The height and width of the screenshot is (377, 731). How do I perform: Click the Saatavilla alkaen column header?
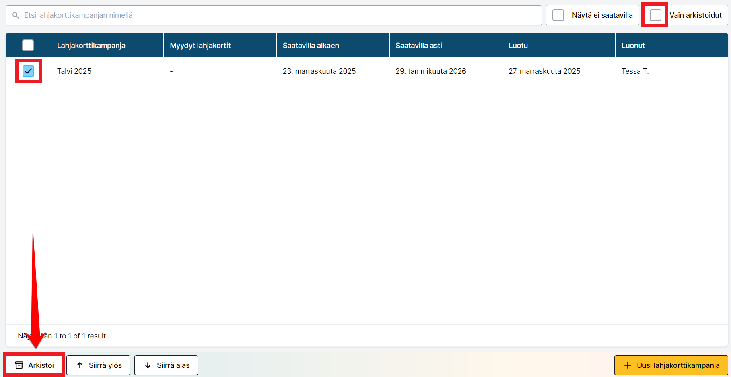pyautogui.click(x=311, y=46)
